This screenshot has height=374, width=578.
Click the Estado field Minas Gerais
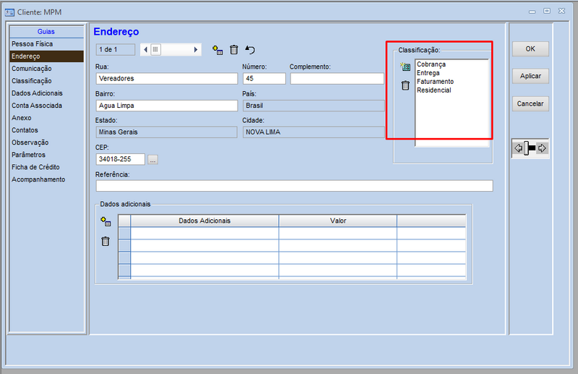(167, 132)
